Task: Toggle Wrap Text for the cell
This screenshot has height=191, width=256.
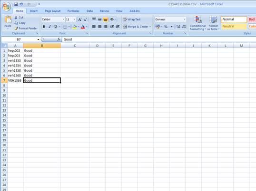Action: (132, 19)
